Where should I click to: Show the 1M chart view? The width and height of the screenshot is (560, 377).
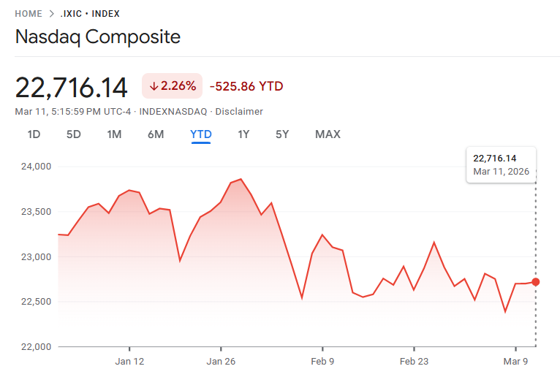pyautogui.click(x=114, y=134)
